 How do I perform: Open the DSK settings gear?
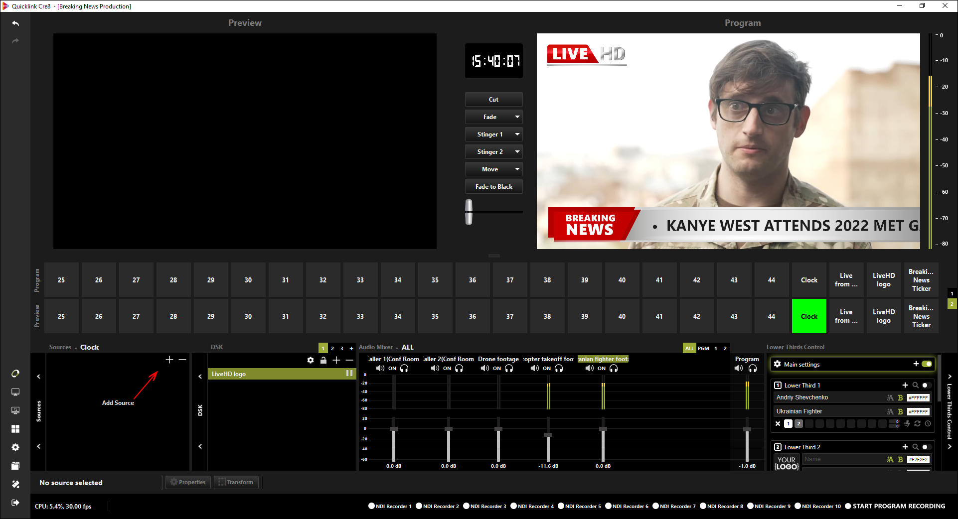tap(311, 360)
